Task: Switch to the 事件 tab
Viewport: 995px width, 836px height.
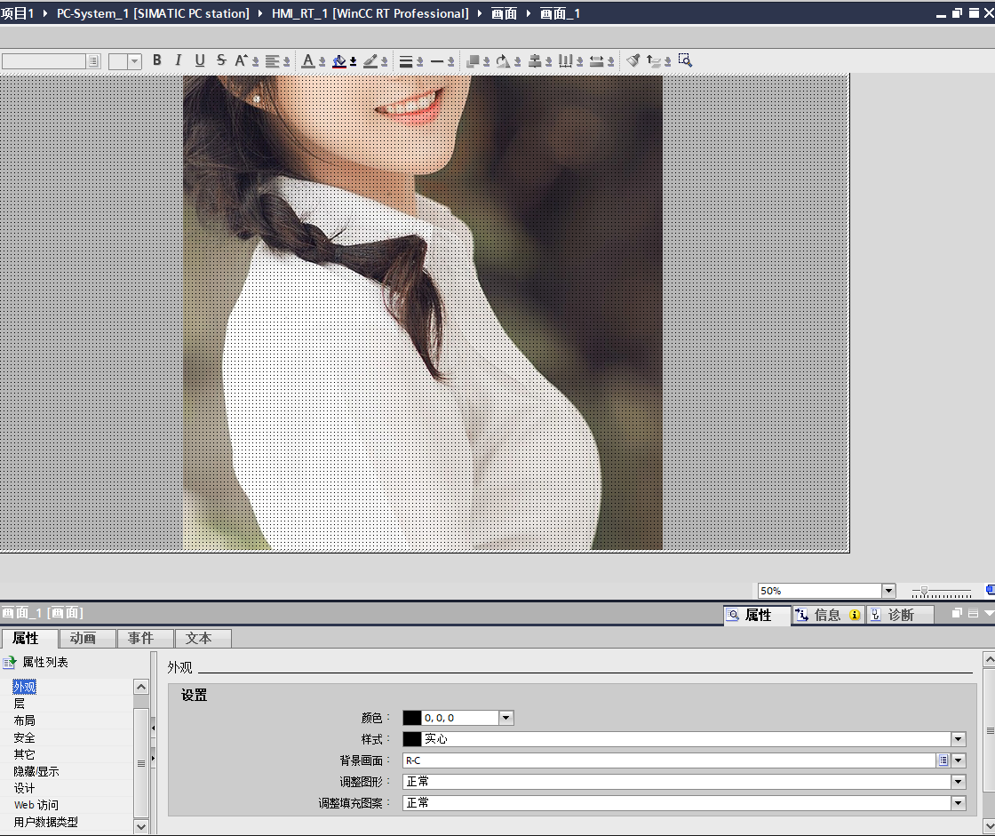Action: (140, 638)
